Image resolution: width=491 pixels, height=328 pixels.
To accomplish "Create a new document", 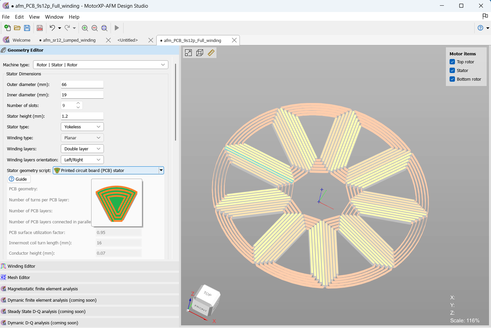I will point(7,28).
